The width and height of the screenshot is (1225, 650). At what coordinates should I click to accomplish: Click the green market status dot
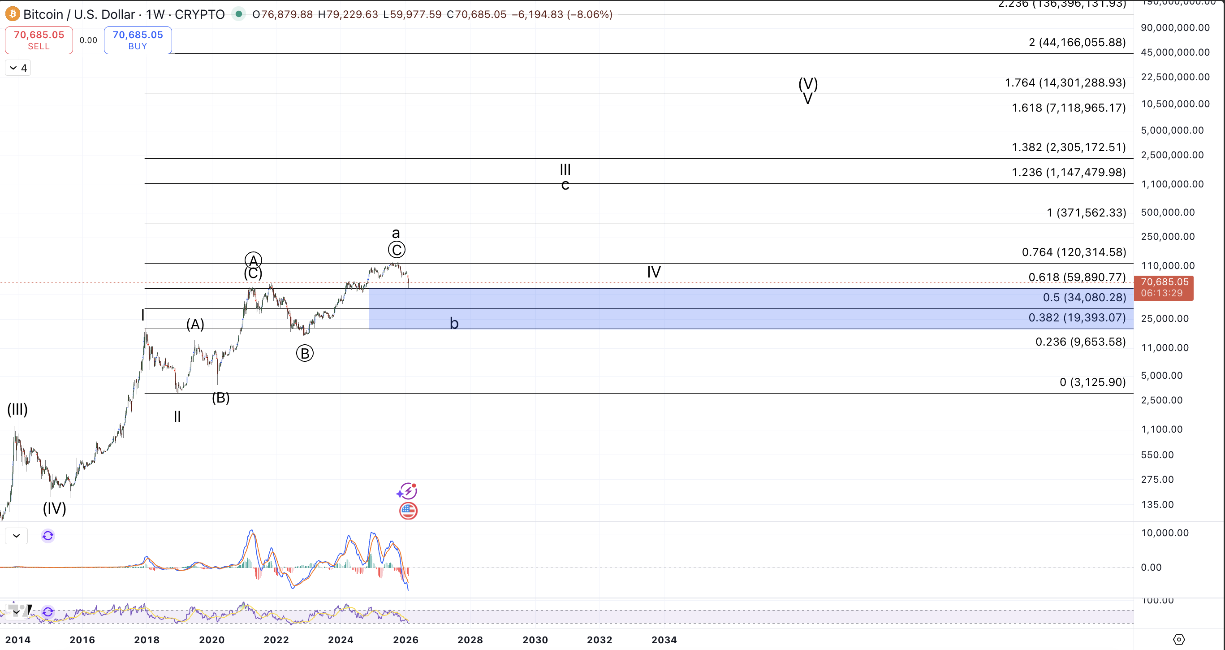pyautogui.click(x=239, y=14)
